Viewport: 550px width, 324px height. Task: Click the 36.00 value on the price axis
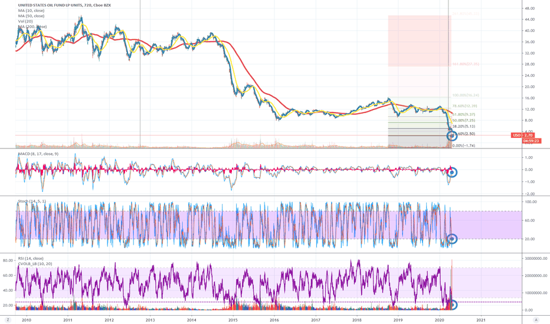(x=530, y=42)
